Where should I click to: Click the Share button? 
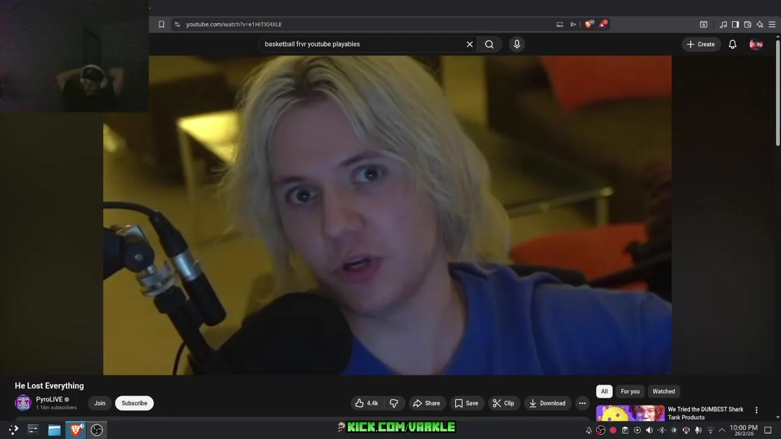[x=426, y=403]
